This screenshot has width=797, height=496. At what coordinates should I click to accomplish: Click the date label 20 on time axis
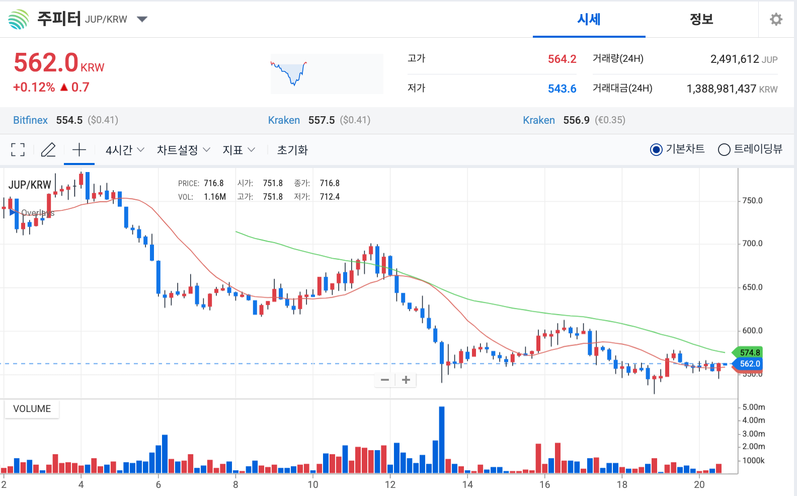(699, 484)
